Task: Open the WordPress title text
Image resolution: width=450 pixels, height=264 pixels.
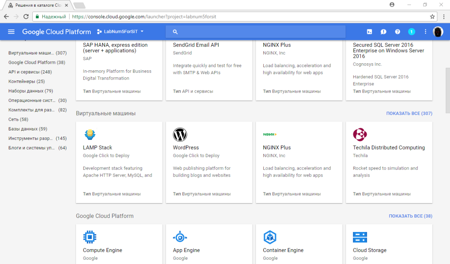Action: pos(186,148)
